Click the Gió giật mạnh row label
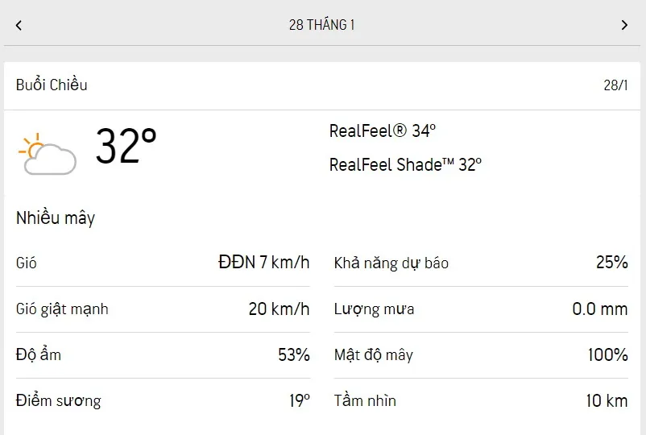The image size is (646, 435). pyautogui.click(x=62, y=309)
